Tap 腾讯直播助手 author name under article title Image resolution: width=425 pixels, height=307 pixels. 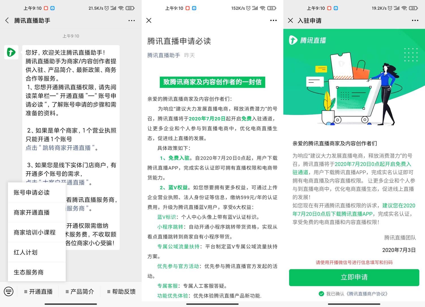[x=163, y=55]
